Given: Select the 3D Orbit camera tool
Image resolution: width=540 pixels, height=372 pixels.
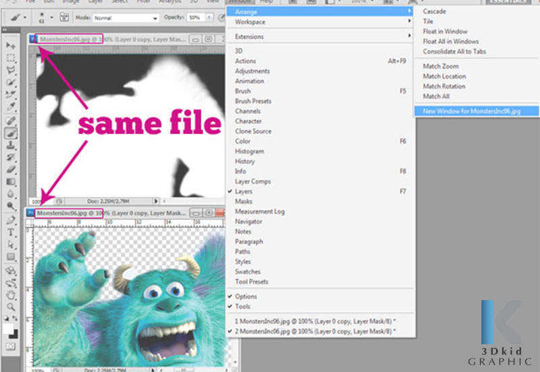Looking at the screenshot, I should coord(11,283).
